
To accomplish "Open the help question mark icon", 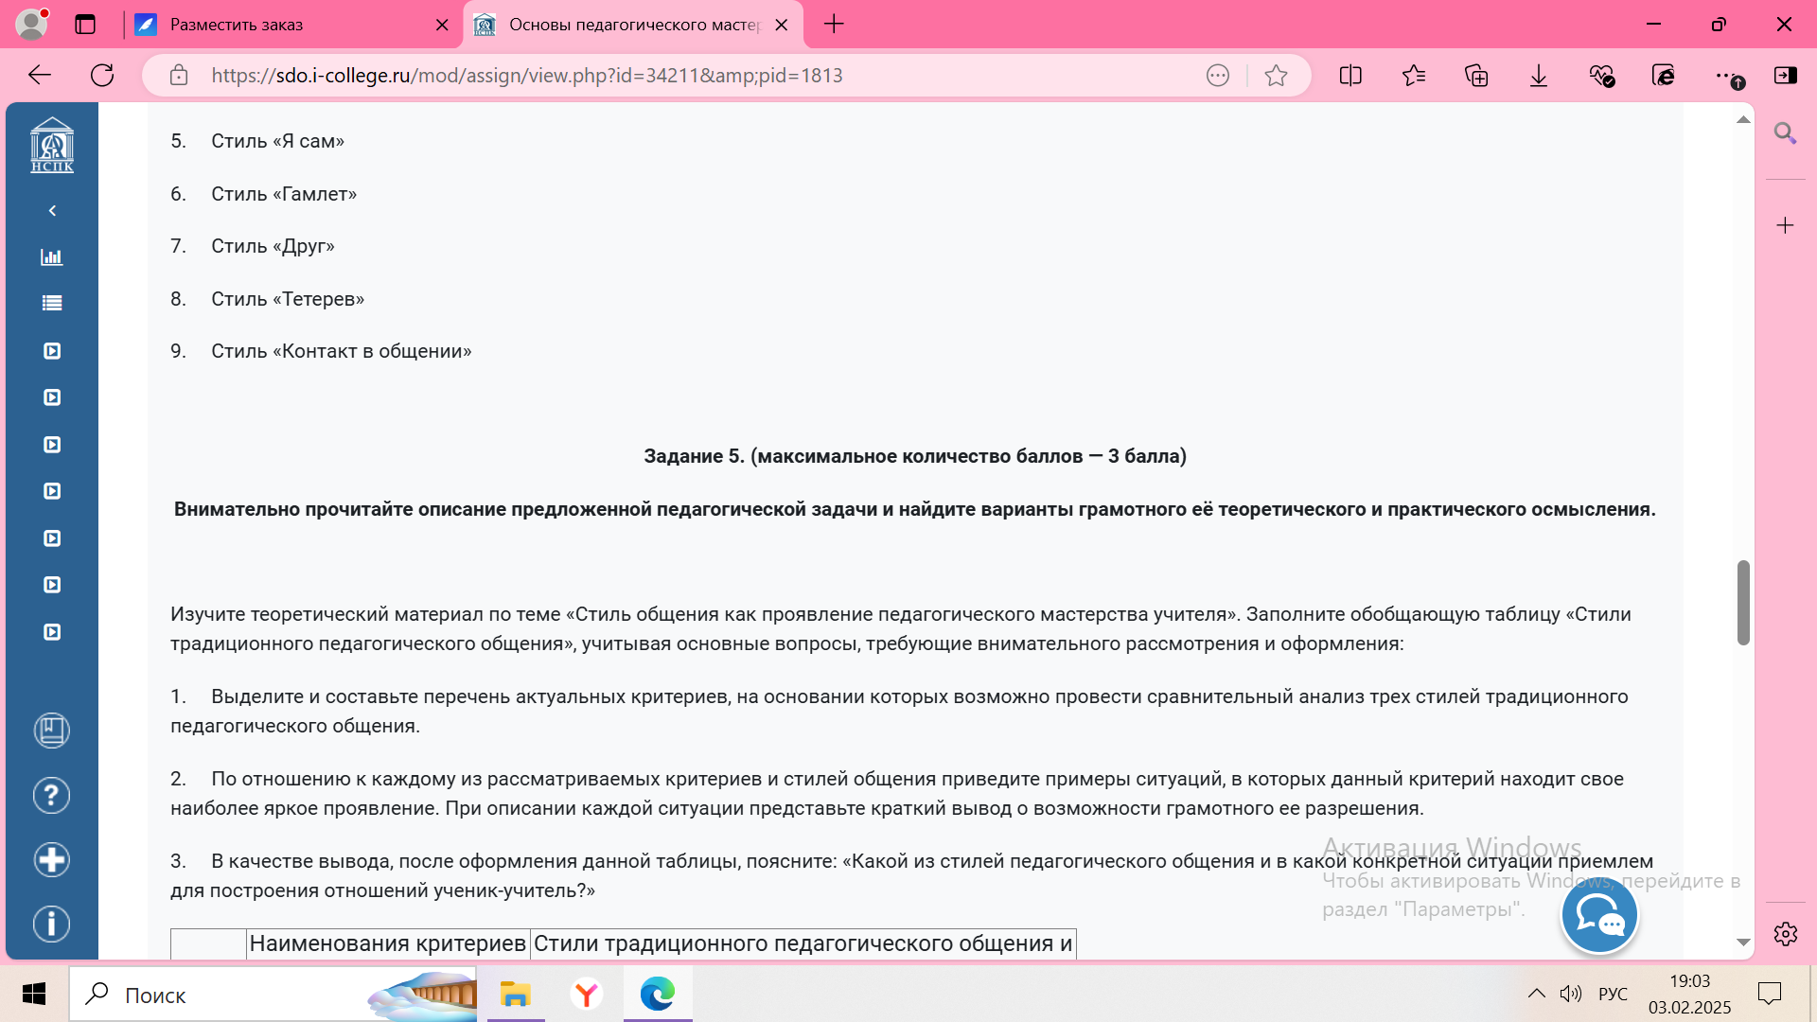I will pos(52,795).
